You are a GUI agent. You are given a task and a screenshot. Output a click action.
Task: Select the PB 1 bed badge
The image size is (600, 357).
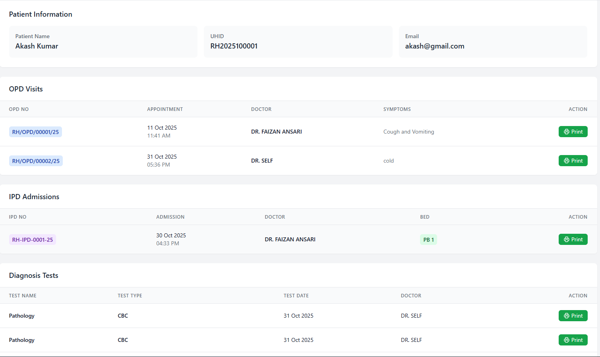pos(428,240)
